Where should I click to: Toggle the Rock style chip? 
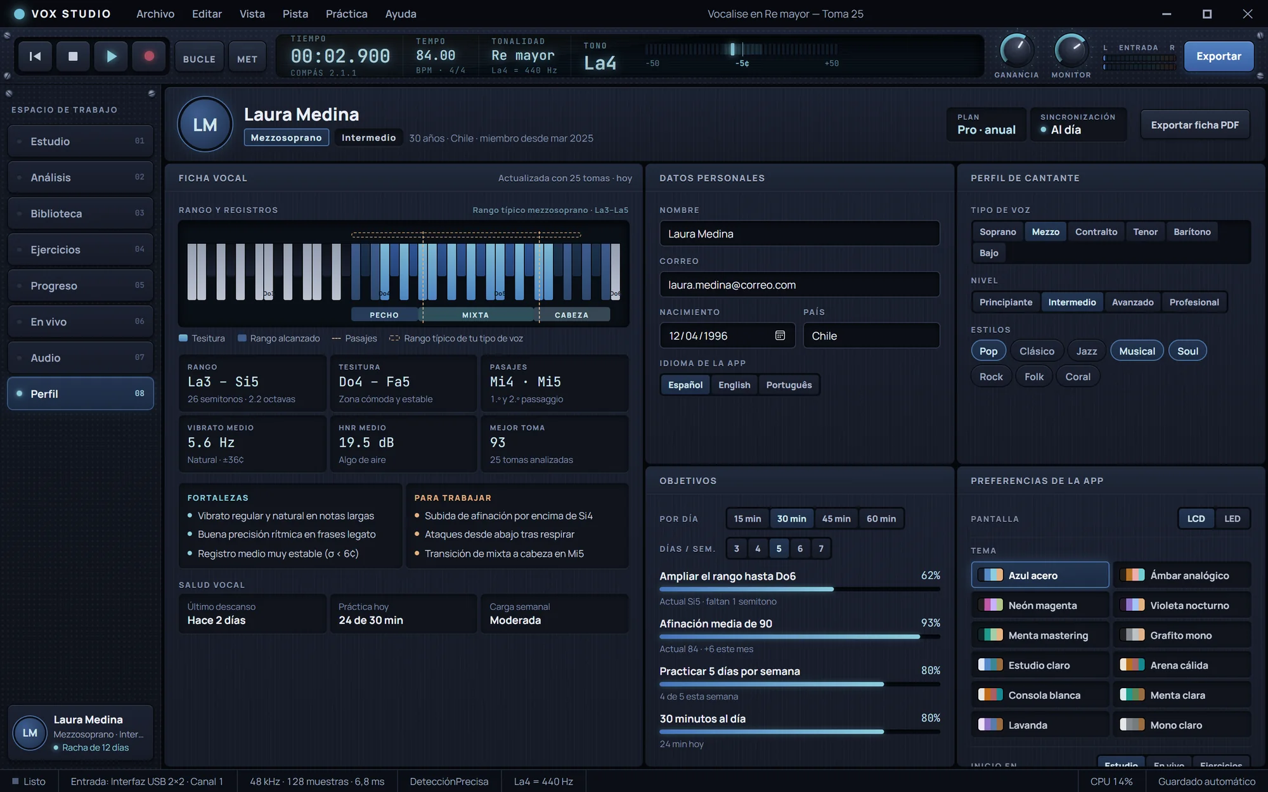click(991, 376)
